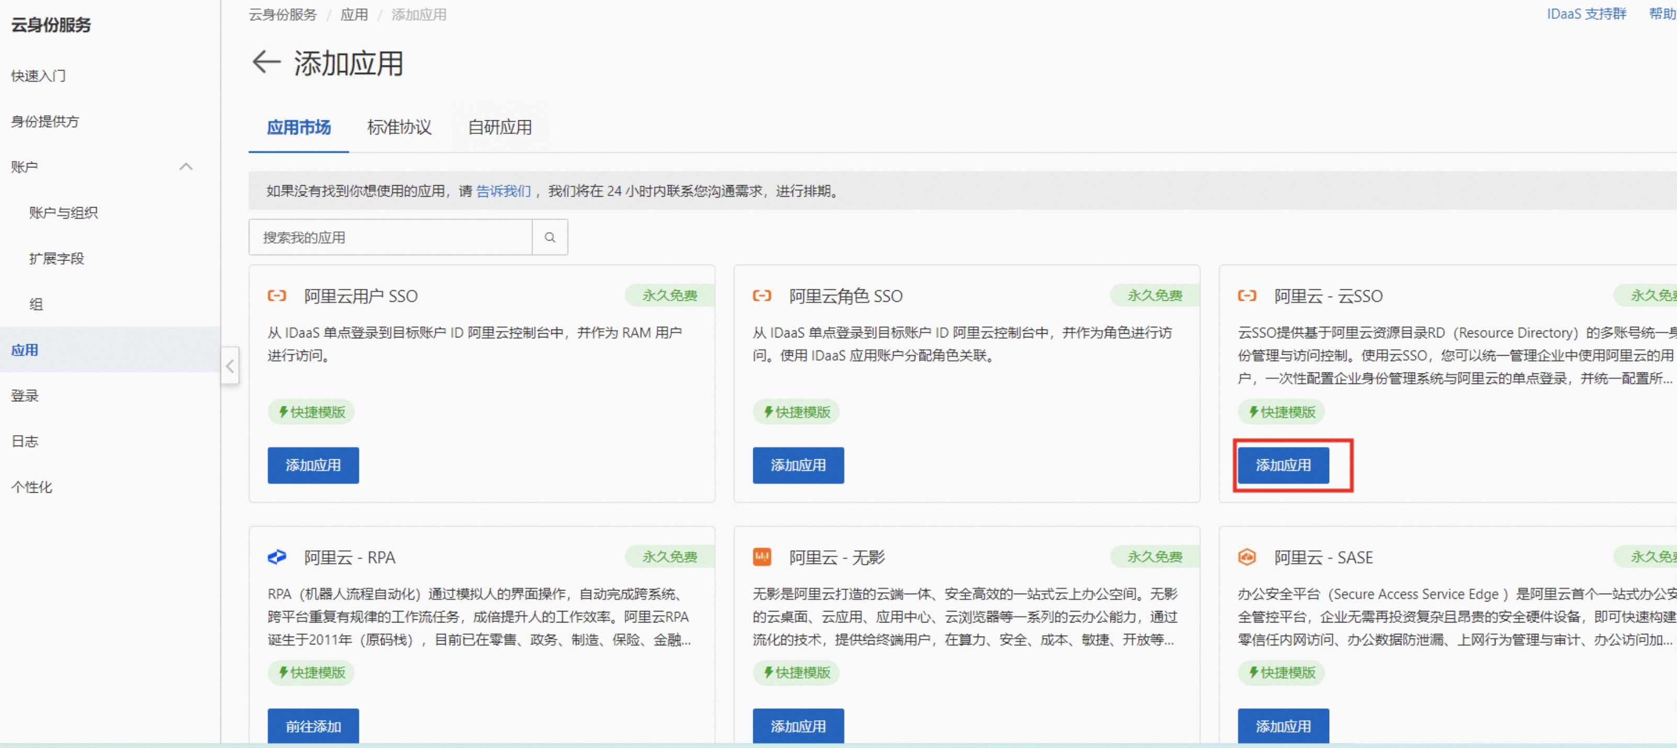Click the back arrow beside 添加应用 title

coord(266,62)
